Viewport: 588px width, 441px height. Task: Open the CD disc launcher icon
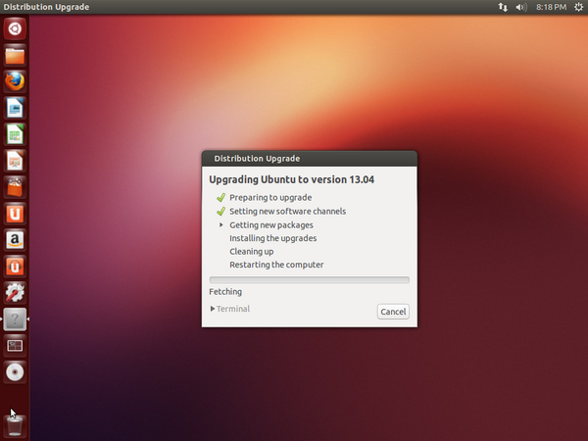coord(15,372)
